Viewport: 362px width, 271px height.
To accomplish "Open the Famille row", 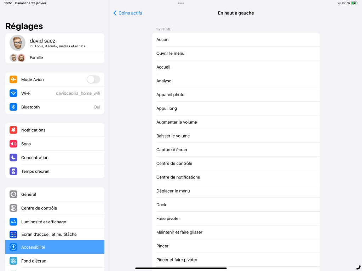I will click(55, 58).
